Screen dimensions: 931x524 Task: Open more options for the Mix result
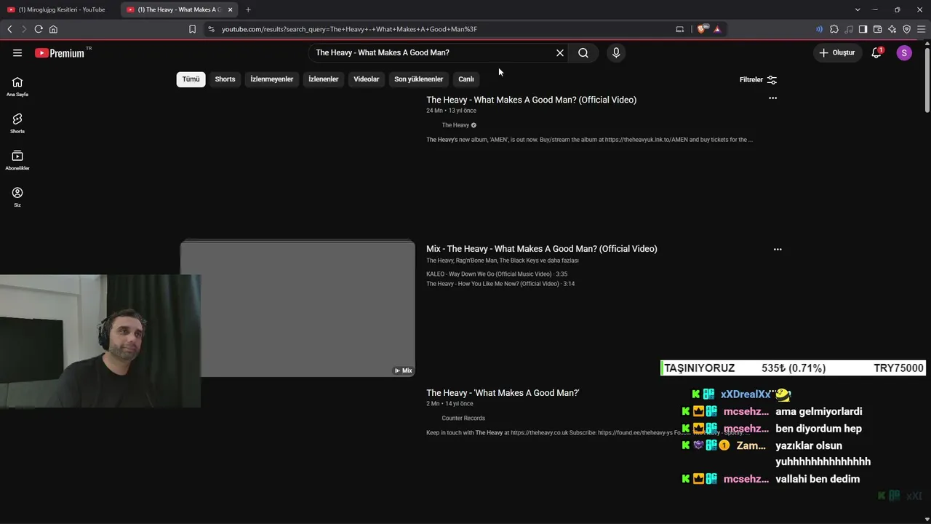[x=778, y=249]
